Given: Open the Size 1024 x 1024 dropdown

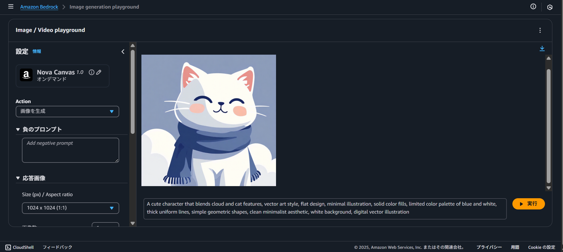Looking at the screenshot, I should (70, 208).
